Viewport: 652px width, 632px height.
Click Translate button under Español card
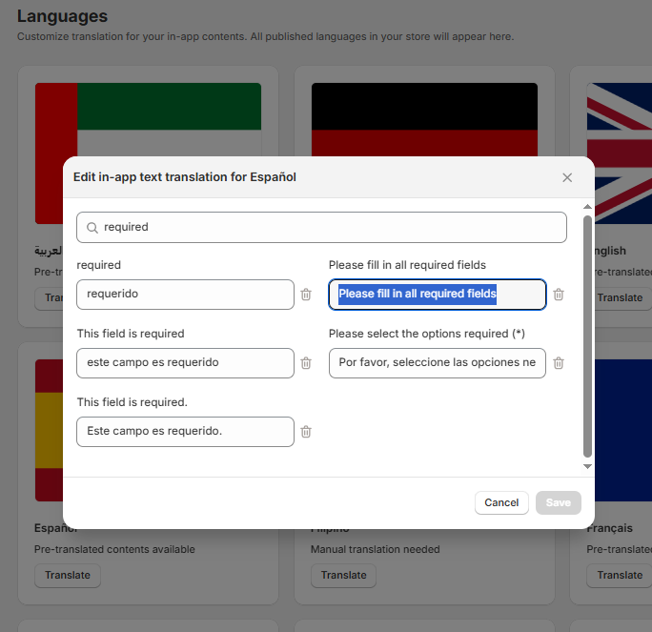(68, 576)
